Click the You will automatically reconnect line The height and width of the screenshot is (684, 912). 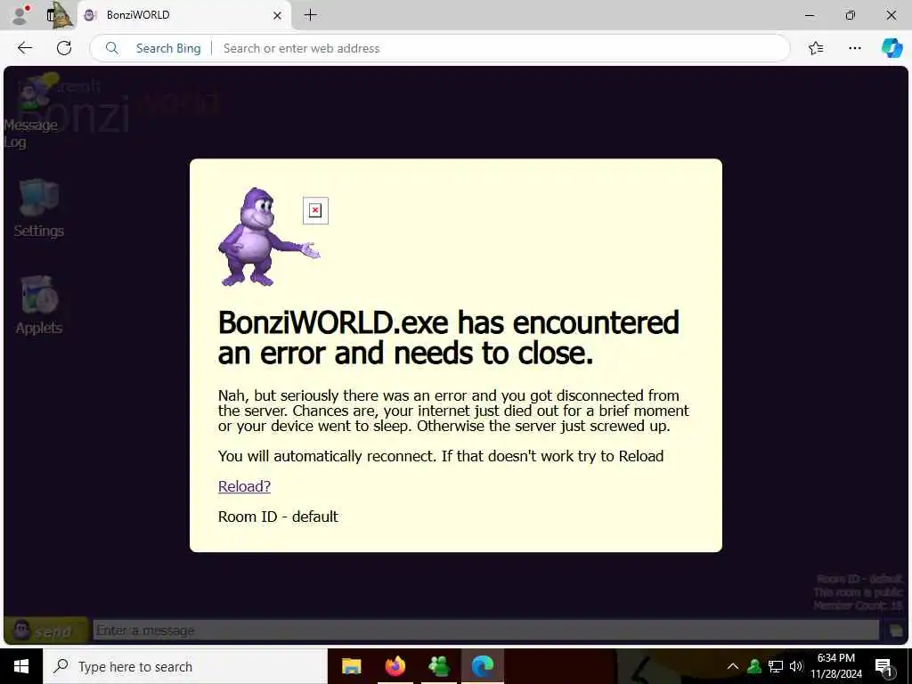pos(441,456)
